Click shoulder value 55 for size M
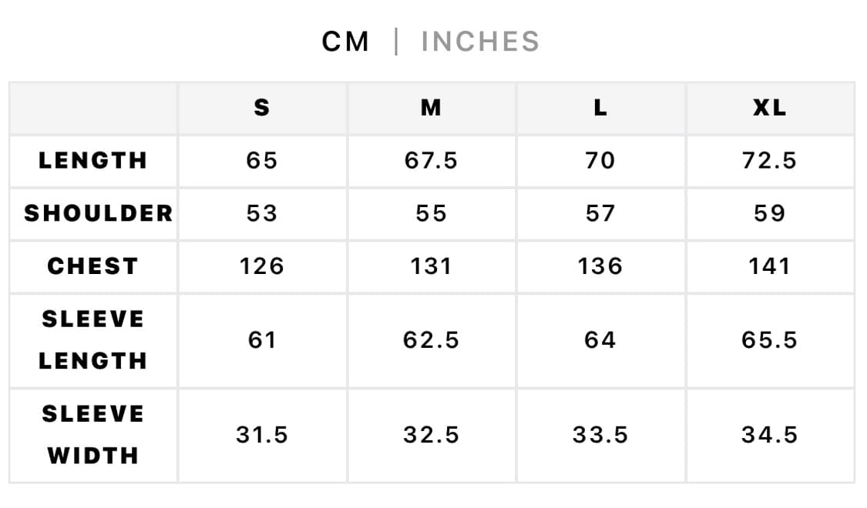This screenshot has width=867, height=508. (x=431, y=213)
